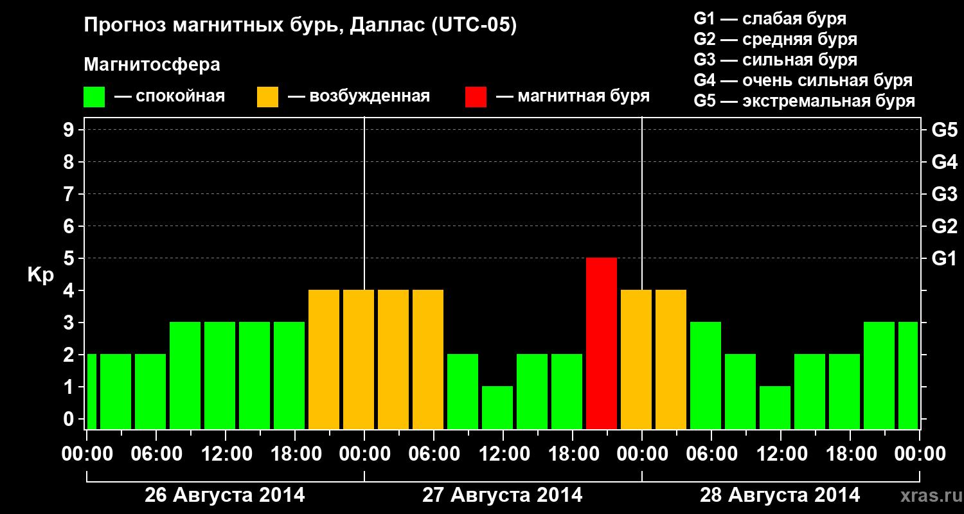This screenshot has width=964, height=514.
Task: Click the first '06:00' time label
Action: pyautogui.click(x=156, y=454)
